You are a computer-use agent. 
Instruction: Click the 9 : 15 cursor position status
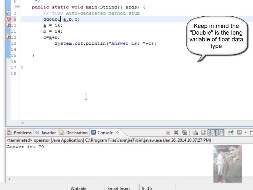147,188
